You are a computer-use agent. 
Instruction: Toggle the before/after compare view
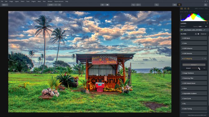point(107,5)
